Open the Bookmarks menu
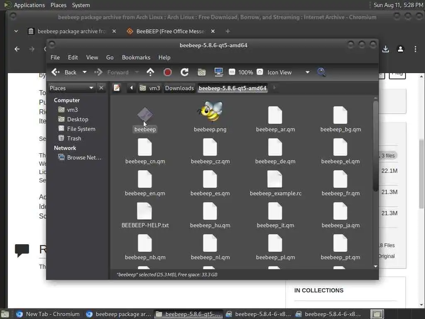 [136, 57]
